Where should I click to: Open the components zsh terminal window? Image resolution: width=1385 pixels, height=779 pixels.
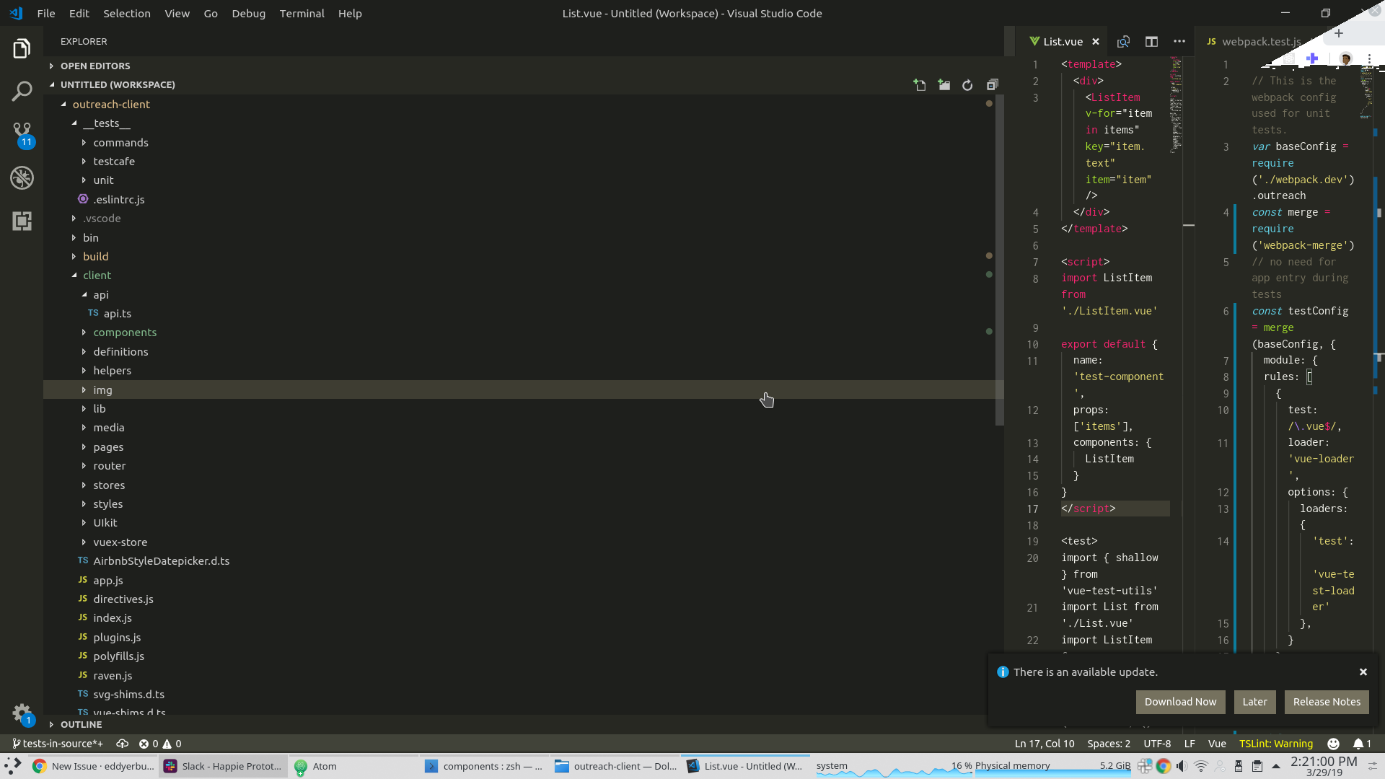[483, 766]
